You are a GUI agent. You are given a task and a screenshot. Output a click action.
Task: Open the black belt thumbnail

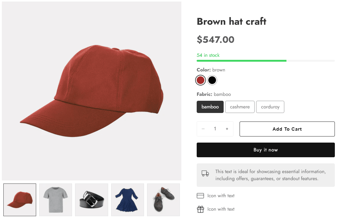(92, 200)
